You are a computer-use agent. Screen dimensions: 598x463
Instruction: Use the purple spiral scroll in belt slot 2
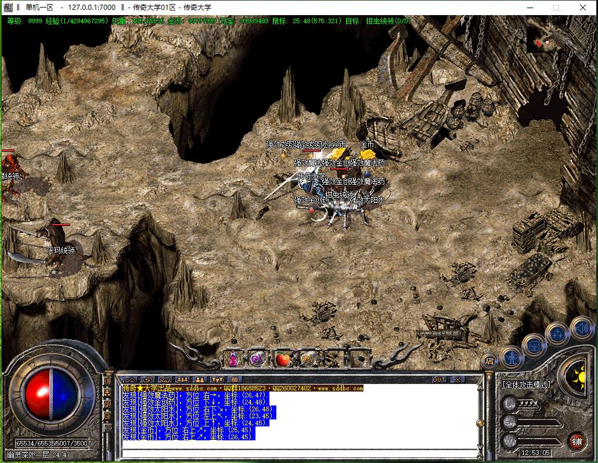pos(258,359)
